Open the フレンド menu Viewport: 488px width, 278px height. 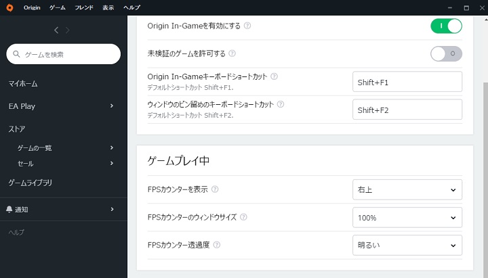coord(84,7)
